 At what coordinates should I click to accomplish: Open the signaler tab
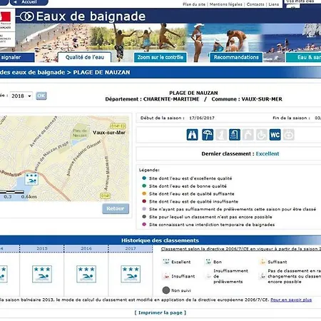[x=17, y=57]
